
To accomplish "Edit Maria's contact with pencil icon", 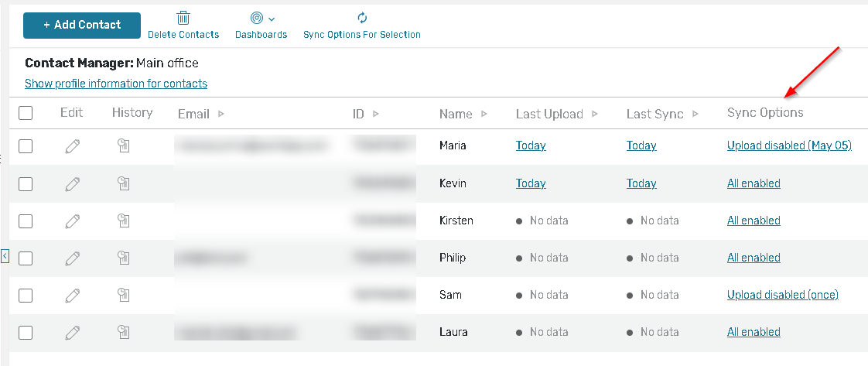I will tap(73, 145).
